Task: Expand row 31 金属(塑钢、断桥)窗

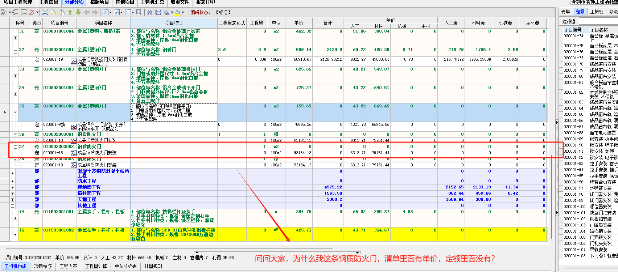Action: pyautogui.click(x=15, y=38)
